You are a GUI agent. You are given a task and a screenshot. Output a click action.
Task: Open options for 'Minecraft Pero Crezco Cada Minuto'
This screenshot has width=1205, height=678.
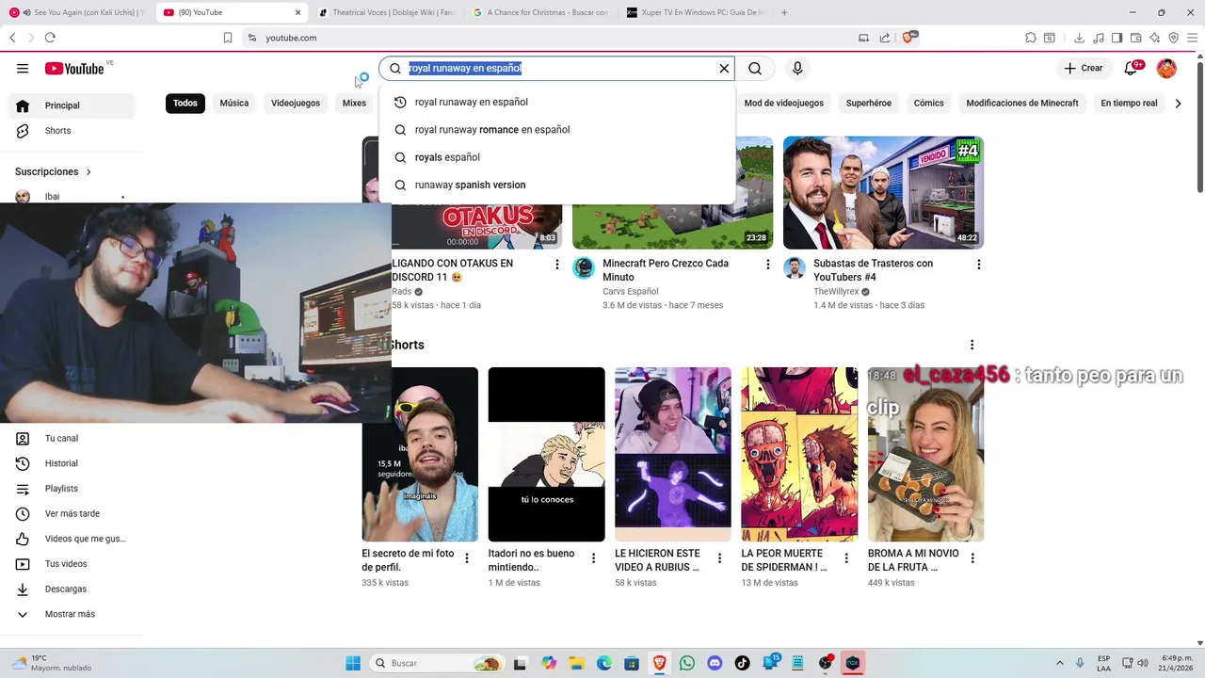click(767, 265)
